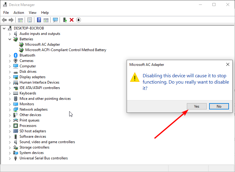Select the DESKTOP-B3CRIOB computer name
Screen dimensions: 235x172
(x=29, y=28)
